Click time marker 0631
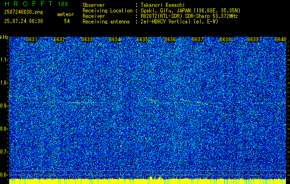Viewport: 290px width, 184px height. (32, 40)
